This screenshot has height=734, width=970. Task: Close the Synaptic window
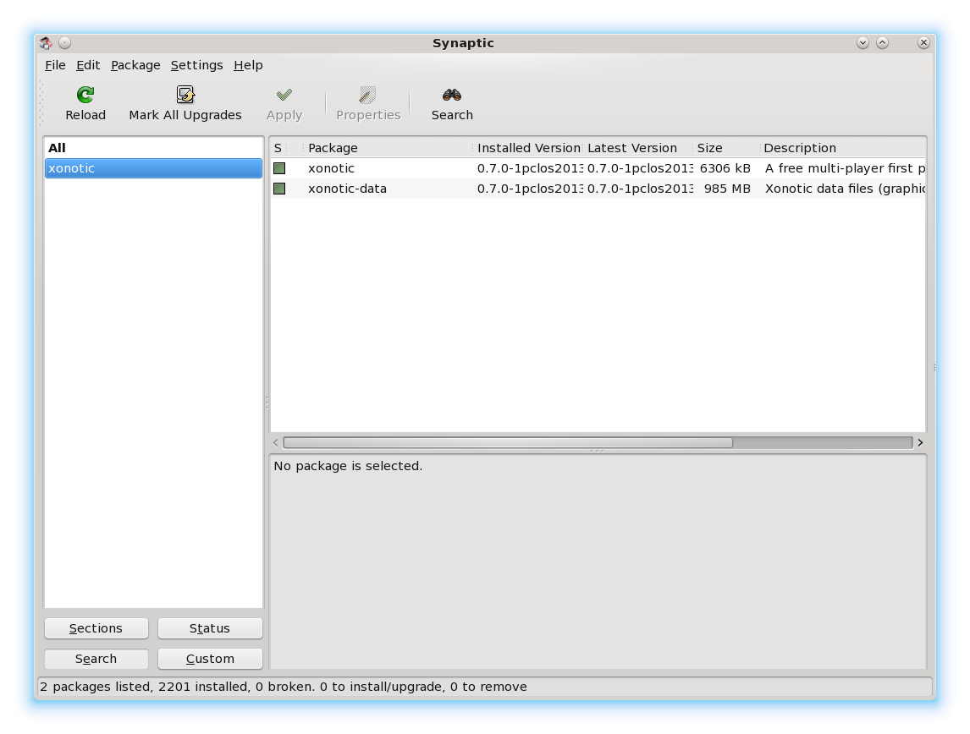923,42
